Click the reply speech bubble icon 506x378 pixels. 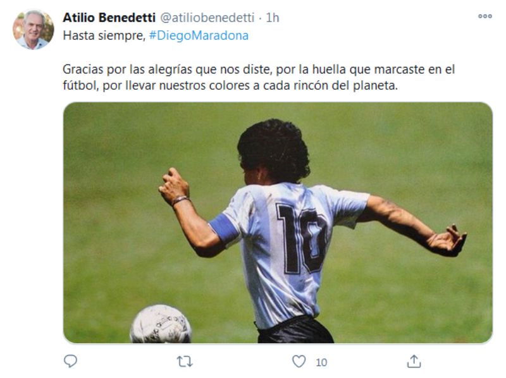tap(70, 361)
